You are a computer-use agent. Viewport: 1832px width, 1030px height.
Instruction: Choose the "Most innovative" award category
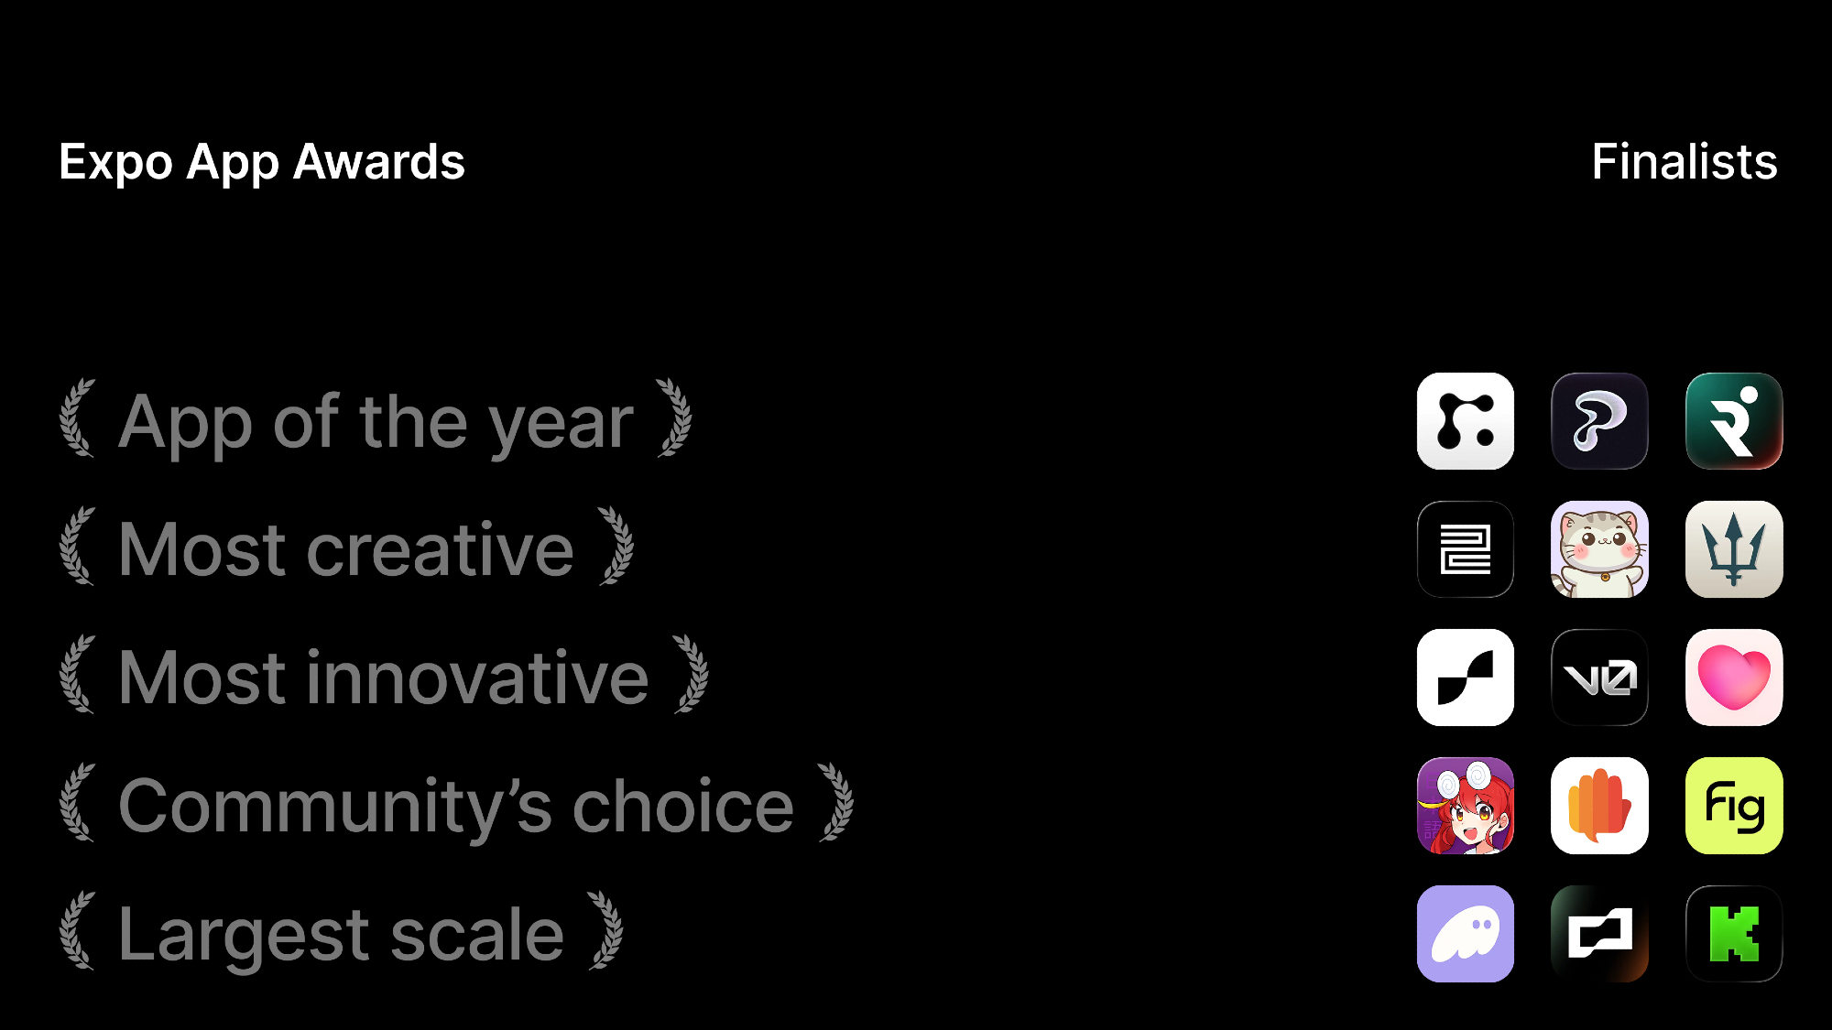pyautogui.click(x=383, y=678)
